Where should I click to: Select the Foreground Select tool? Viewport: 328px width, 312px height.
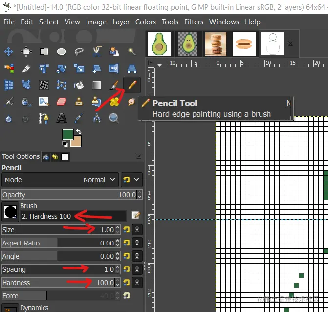click(114, 51)
